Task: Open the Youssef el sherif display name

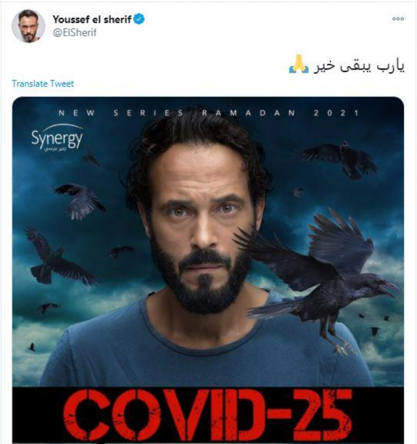Action: [x=92, y=19]
